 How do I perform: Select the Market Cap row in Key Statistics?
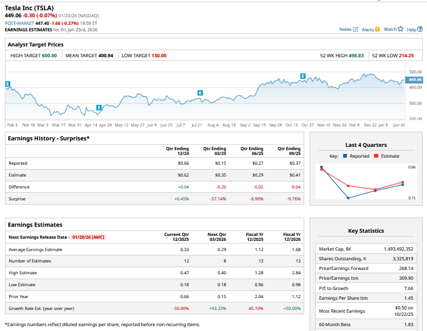pyautogui.click(x=366, y=249)
